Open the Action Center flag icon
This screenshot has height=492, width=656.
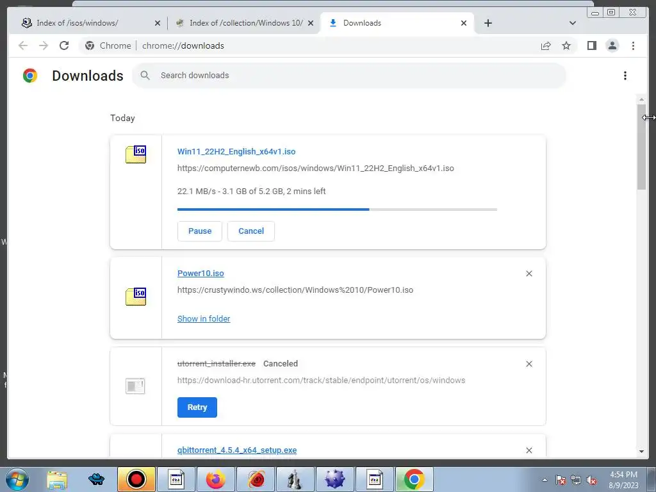(560, 480)
